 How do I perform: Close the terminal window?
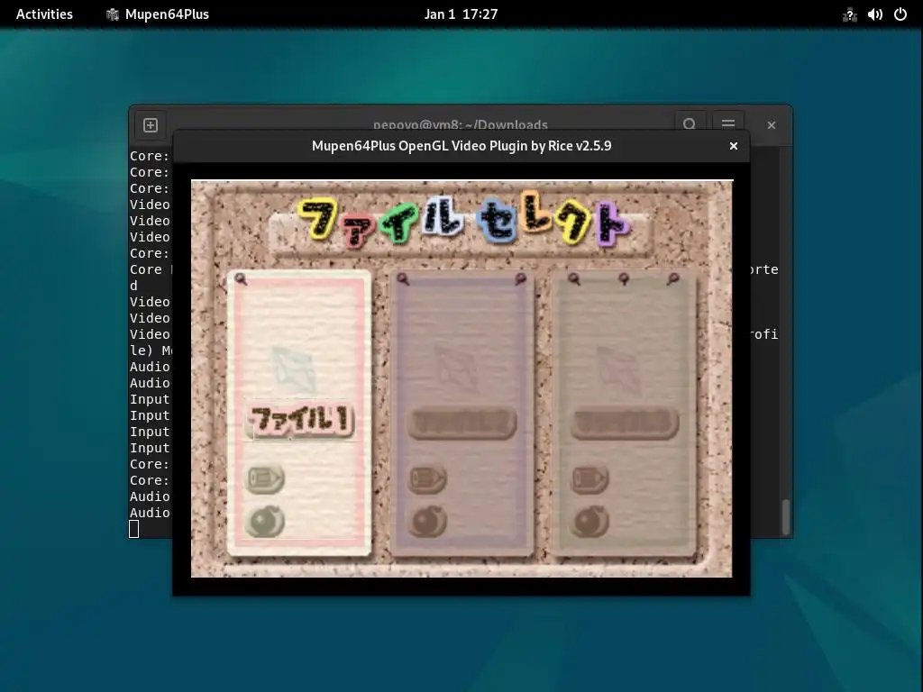(772, 124)
